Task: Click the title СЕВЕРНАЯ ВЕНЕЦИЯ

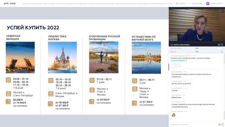Action: (x=13, y=37)
